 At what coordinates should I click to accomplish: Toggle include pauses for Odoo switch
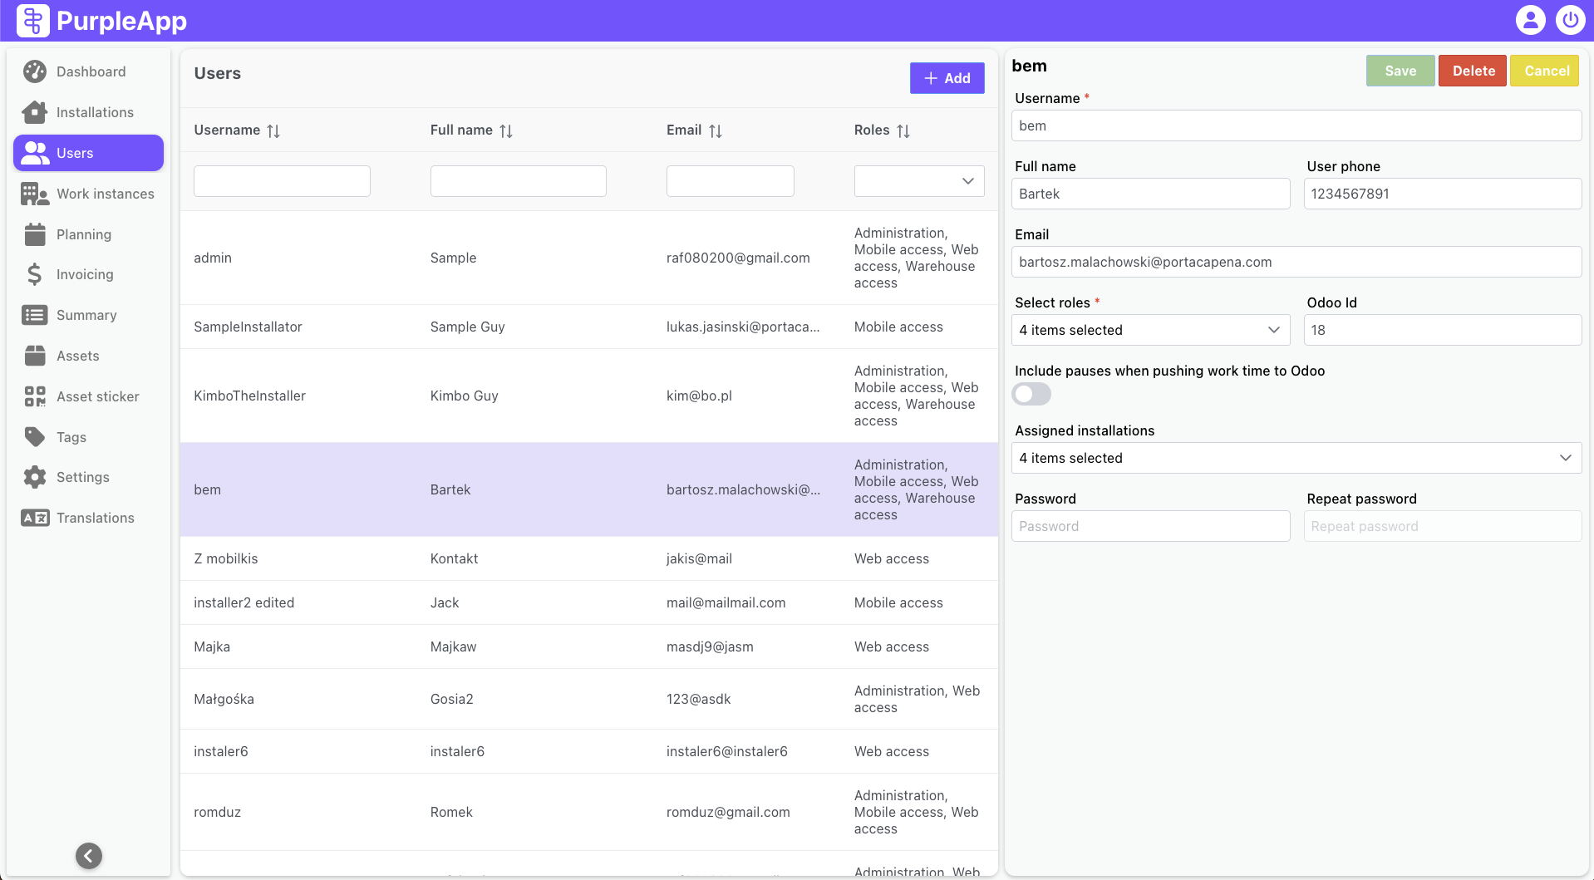tap(1031, 394)
